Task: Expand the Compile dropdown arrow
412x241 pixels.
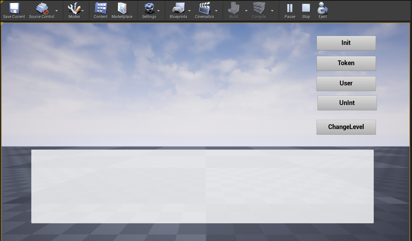Action: point(272,11)
